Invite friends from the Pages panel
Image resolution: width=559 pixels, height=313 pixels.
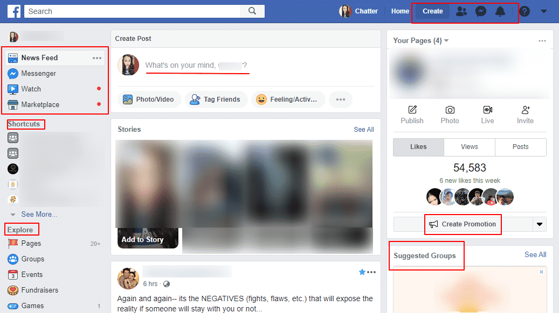tap(525, 115)
